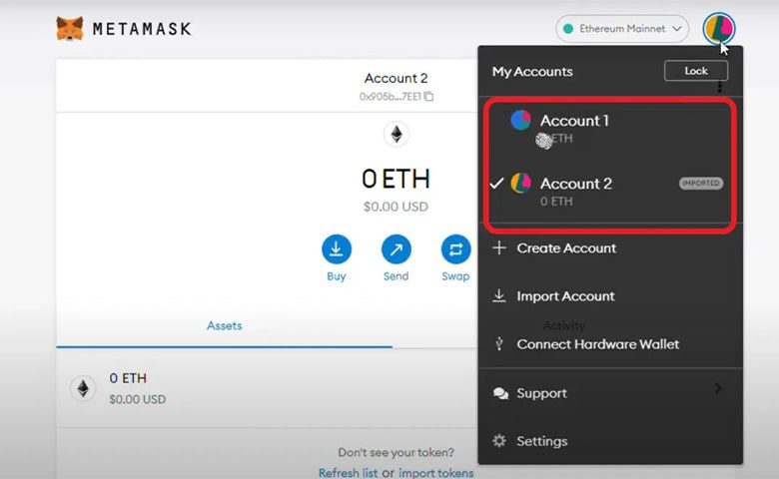779x479 pixels.
Task: Click the account avatar icon at top right
Action: 718,28
